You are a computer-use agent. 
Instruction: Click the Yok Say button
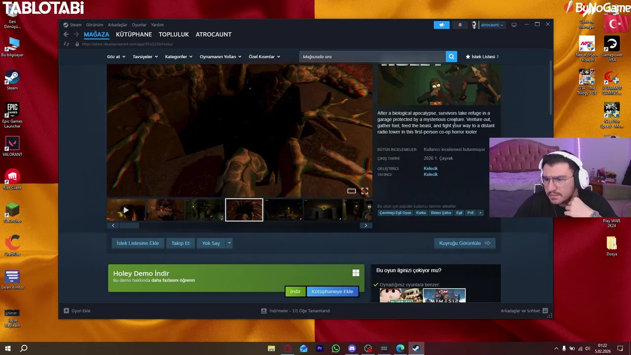coord(211,243)
